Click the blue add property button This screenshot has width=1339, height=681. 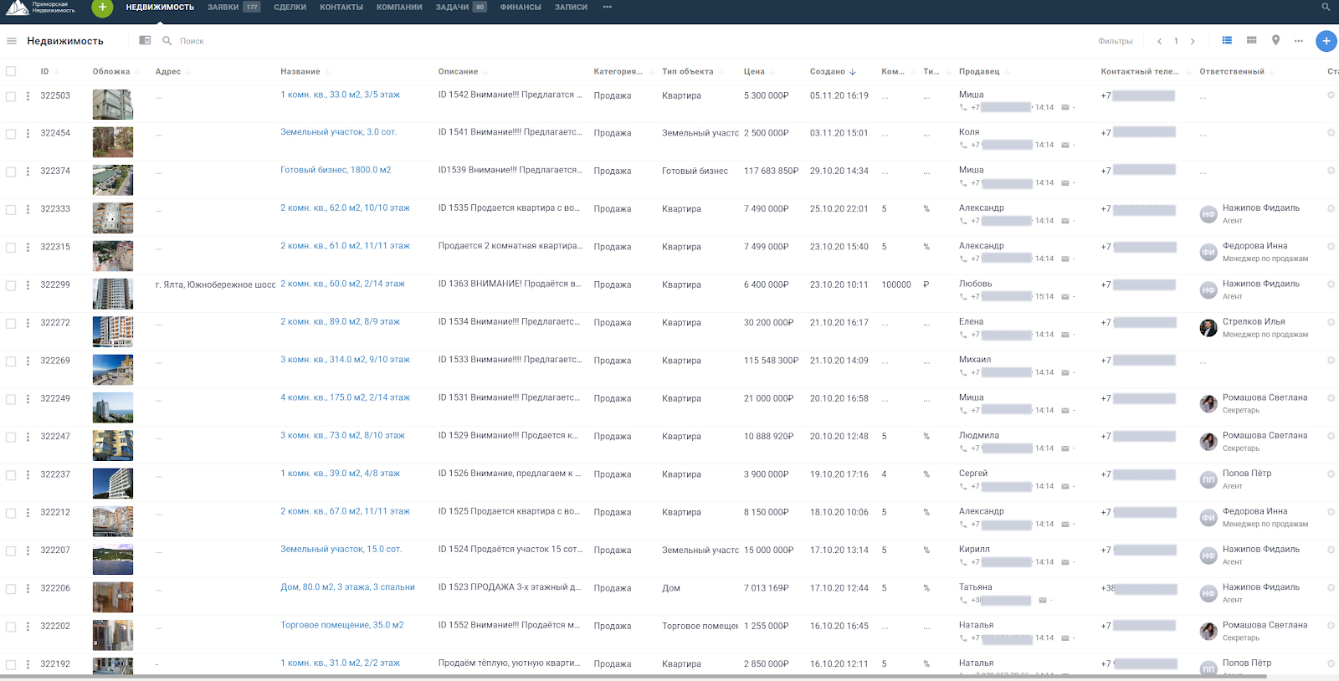pyautogui.click(x=1326, y=41)
